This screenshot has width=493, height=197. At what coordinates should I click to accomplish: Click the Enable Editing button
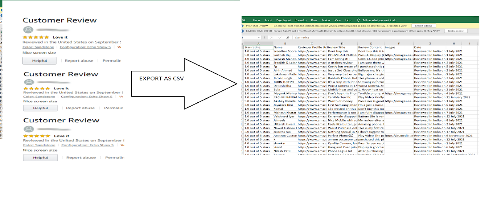pos(424,25)
